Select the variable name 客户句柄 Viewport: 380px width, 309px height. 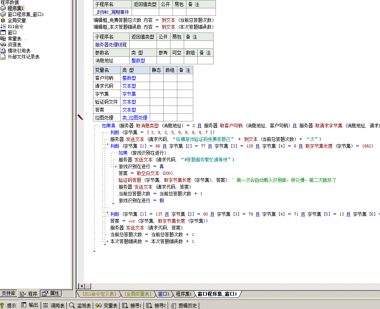tap(104, 78)
